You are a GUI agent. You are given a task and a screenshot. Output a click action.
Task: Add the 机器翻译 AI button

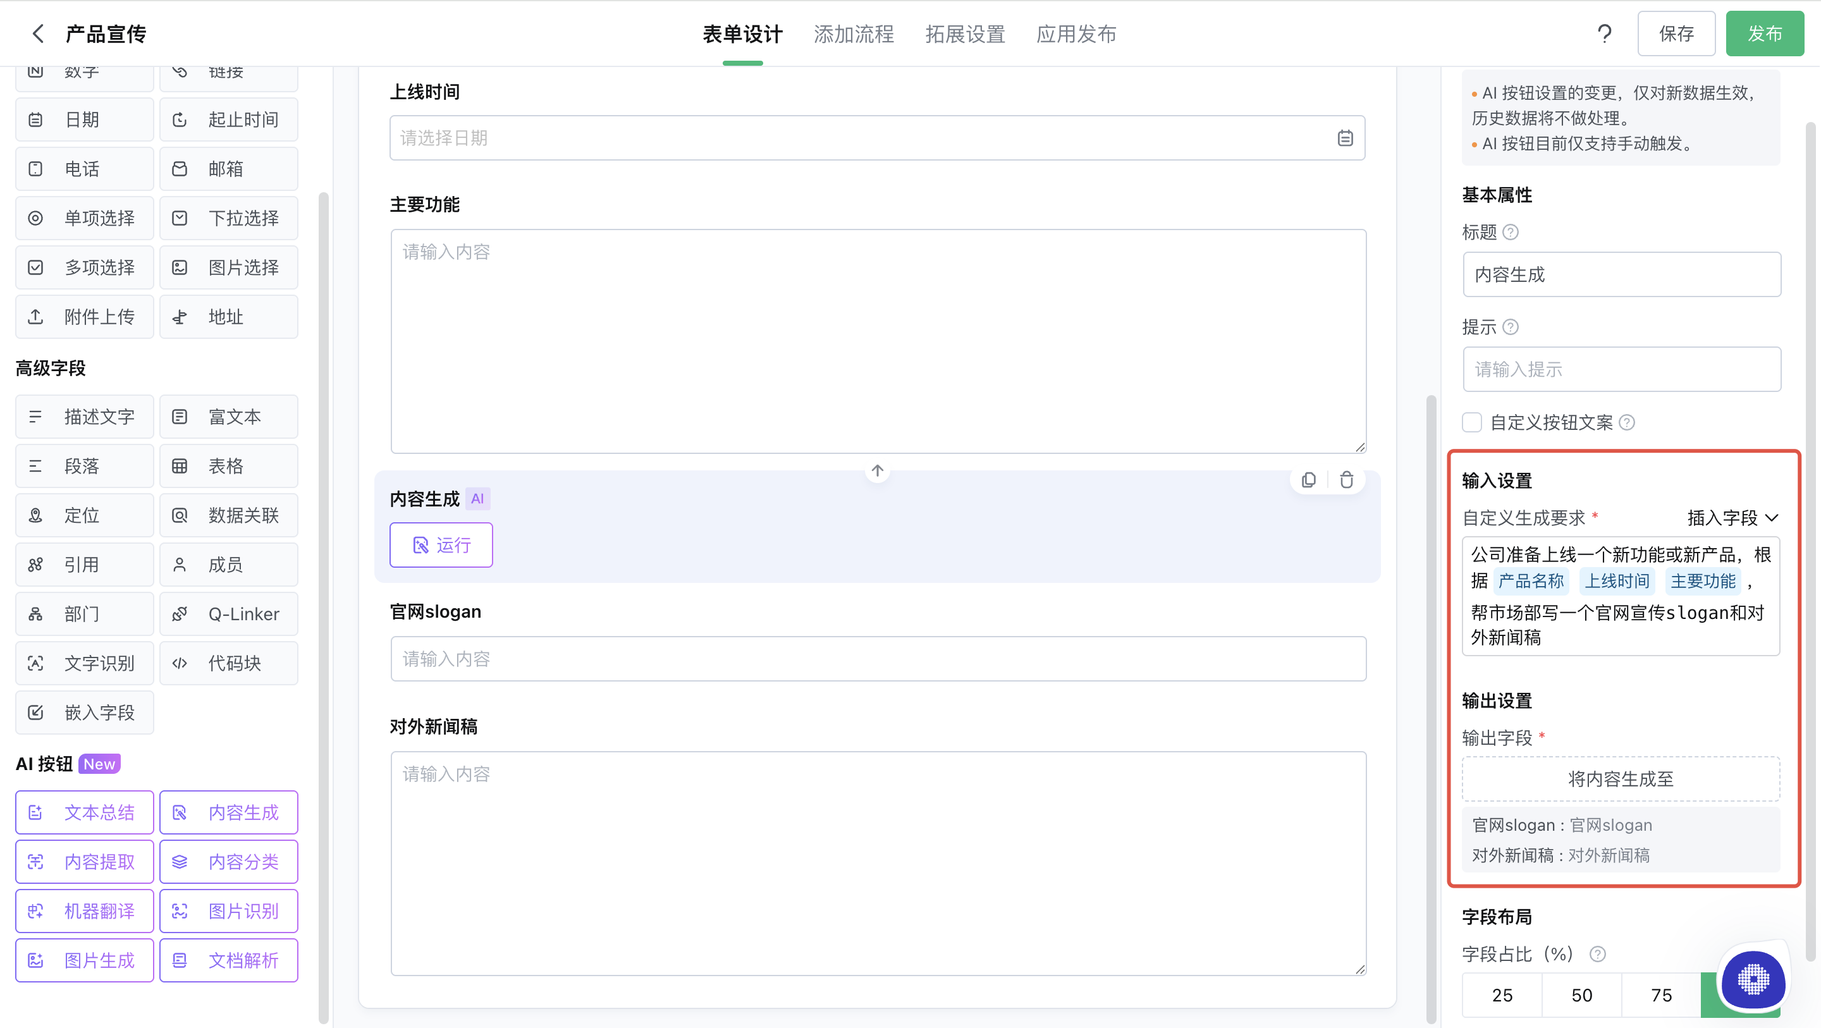(84, 910)
